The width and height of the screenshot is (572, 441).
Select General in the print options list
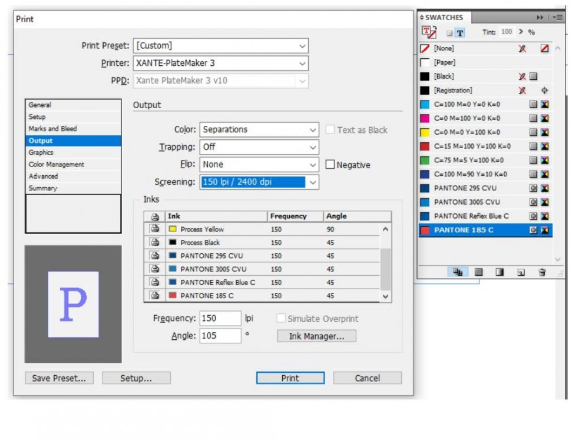tap(73, 105)
